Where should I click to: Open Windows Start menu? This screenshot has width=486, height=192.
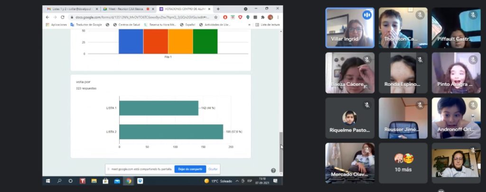[x=48, y=181]
